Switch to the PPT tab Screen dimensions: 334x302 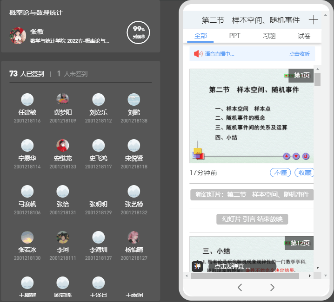coord(235,36)
